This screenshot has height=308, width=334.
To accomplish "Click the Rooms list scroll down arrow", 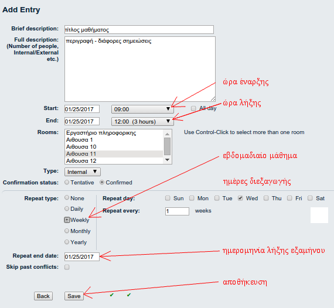I will [x=167, y=160].
